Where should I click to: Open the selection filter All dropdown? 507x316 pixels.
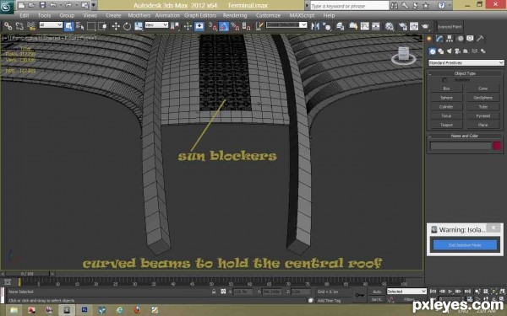tap(51, 24)
